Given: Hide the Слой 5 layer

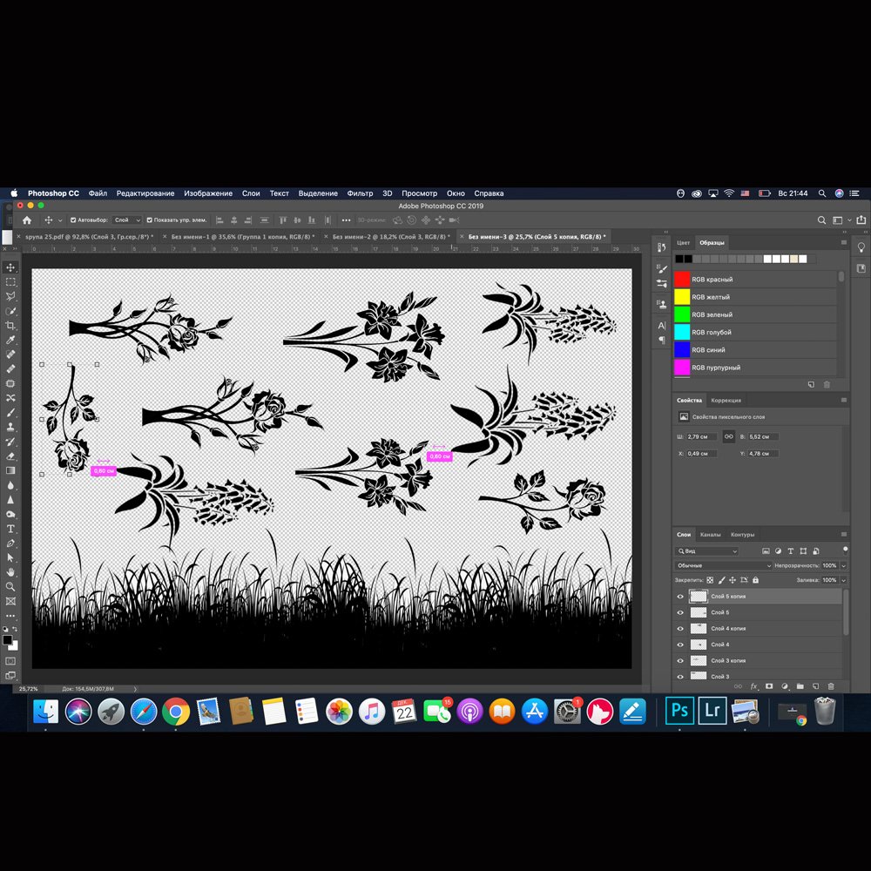Looking at the screenshot, I should tap(680, 612).
